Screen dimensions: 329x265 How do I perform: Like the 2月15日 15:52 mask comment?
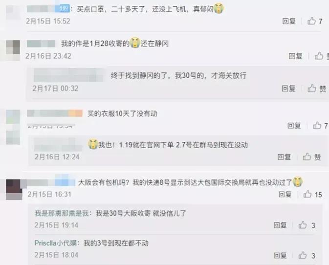click(314, 21)
